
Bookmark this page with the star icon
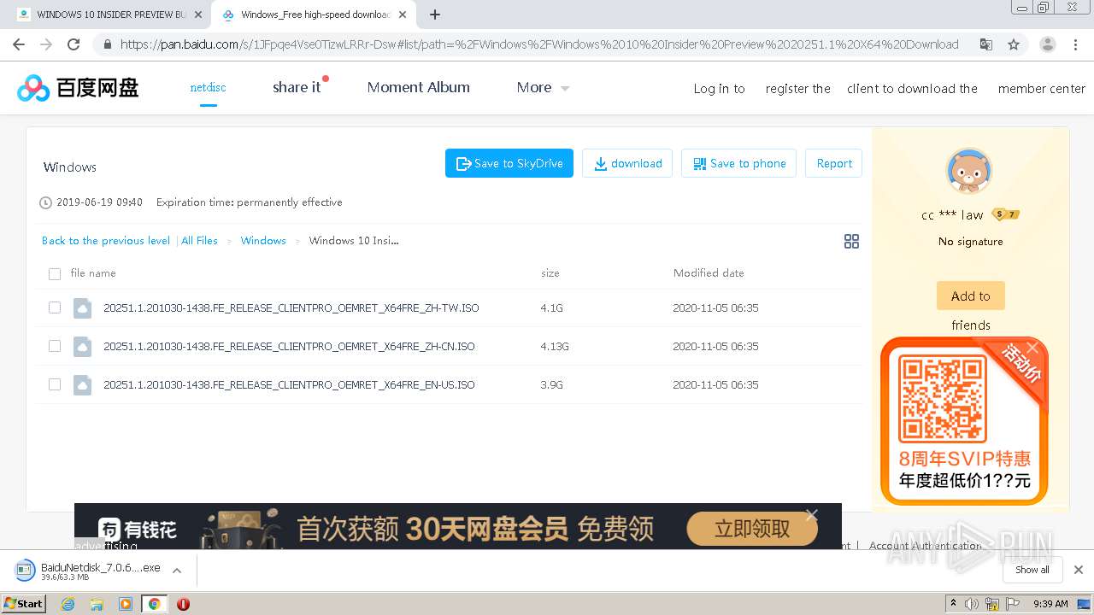pyautogui.click(x=1014, y=44)
